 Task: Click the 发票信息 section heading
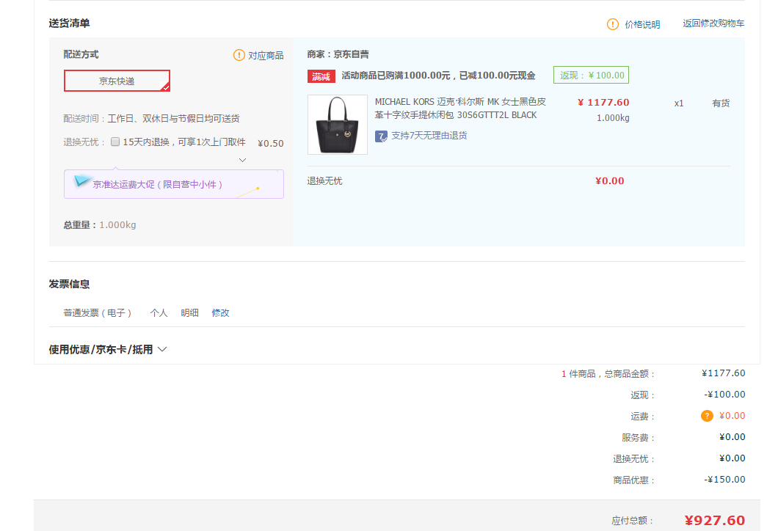click(70, 284)
